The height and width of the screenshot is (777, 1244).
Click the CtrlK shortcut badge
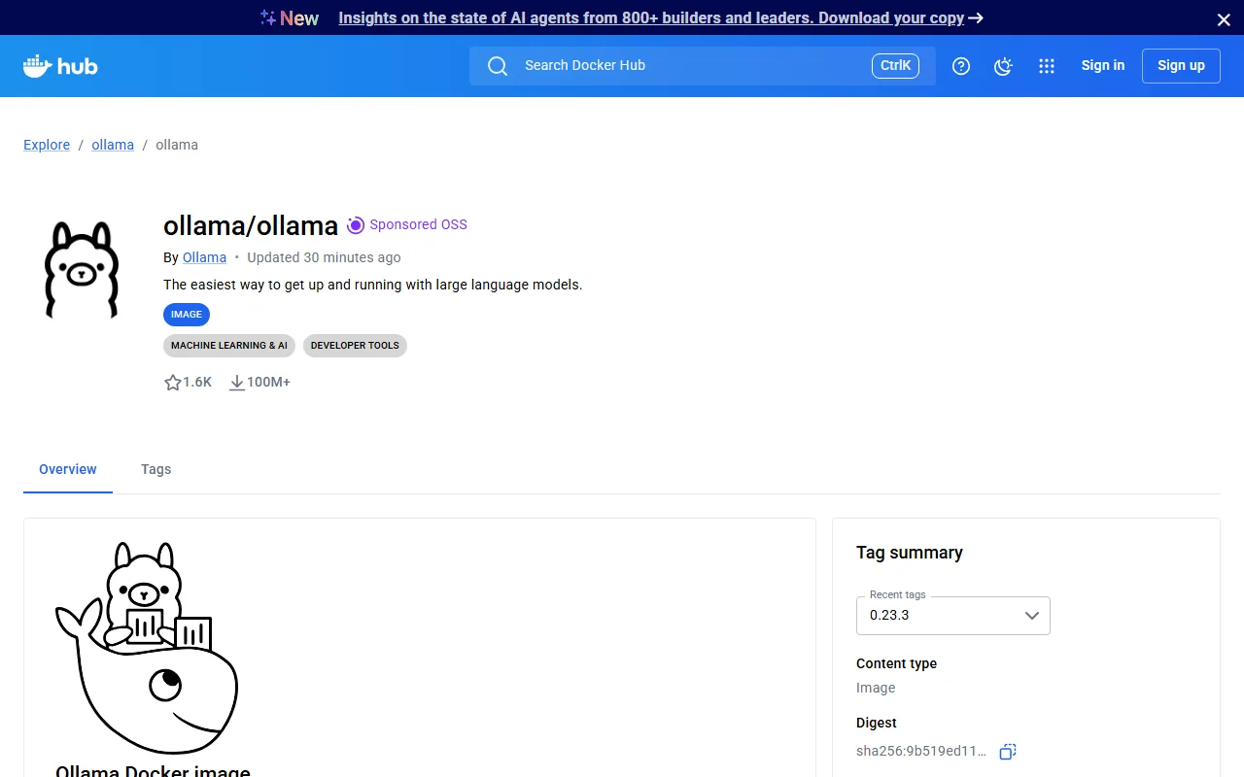click(895, 66)
